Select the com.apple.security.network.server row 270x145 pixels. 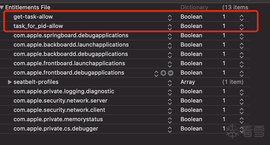(60, 100)
